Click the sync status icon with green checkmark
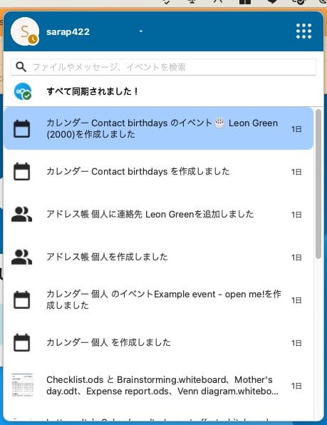327x425 pixels. 23,91
